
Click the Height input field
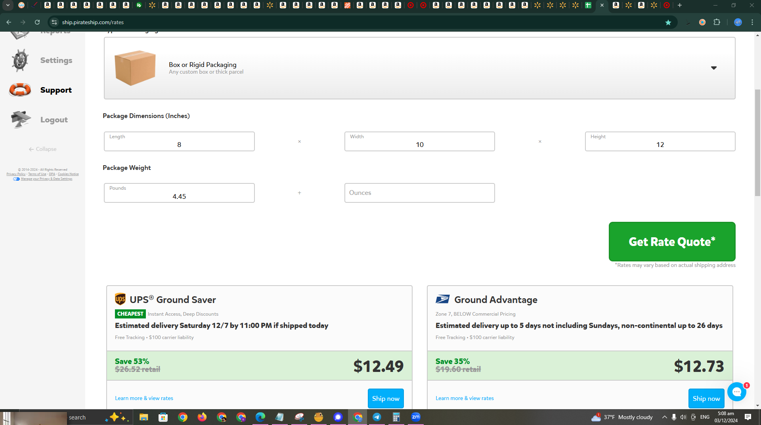pyautogui.click(x=660, y=141)
